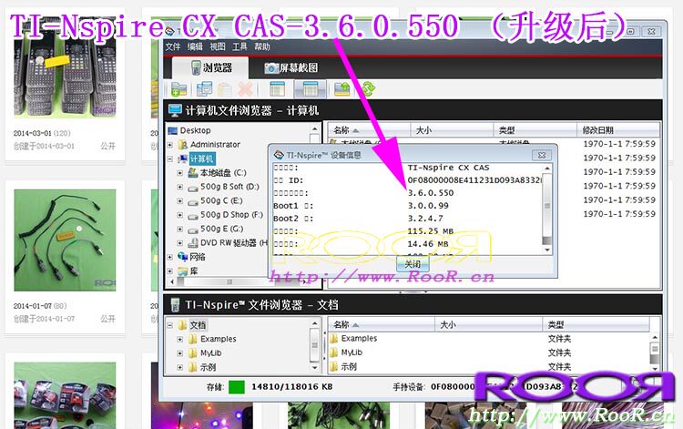Expand the Administrator tree node
Image resolution: width=683 pixels, height=429 pixels.
tap(170, 145)
